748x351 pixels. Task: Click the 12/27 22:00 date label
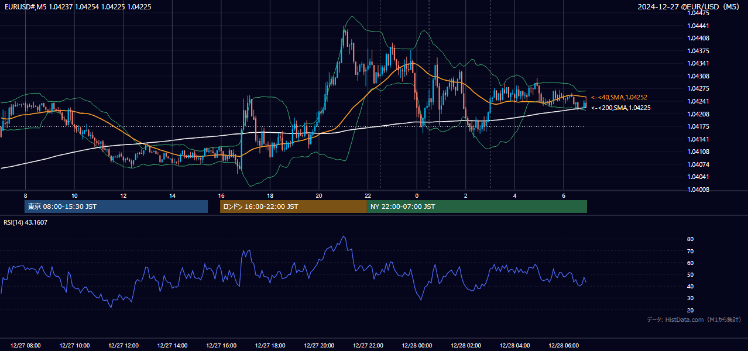[368, 346]
